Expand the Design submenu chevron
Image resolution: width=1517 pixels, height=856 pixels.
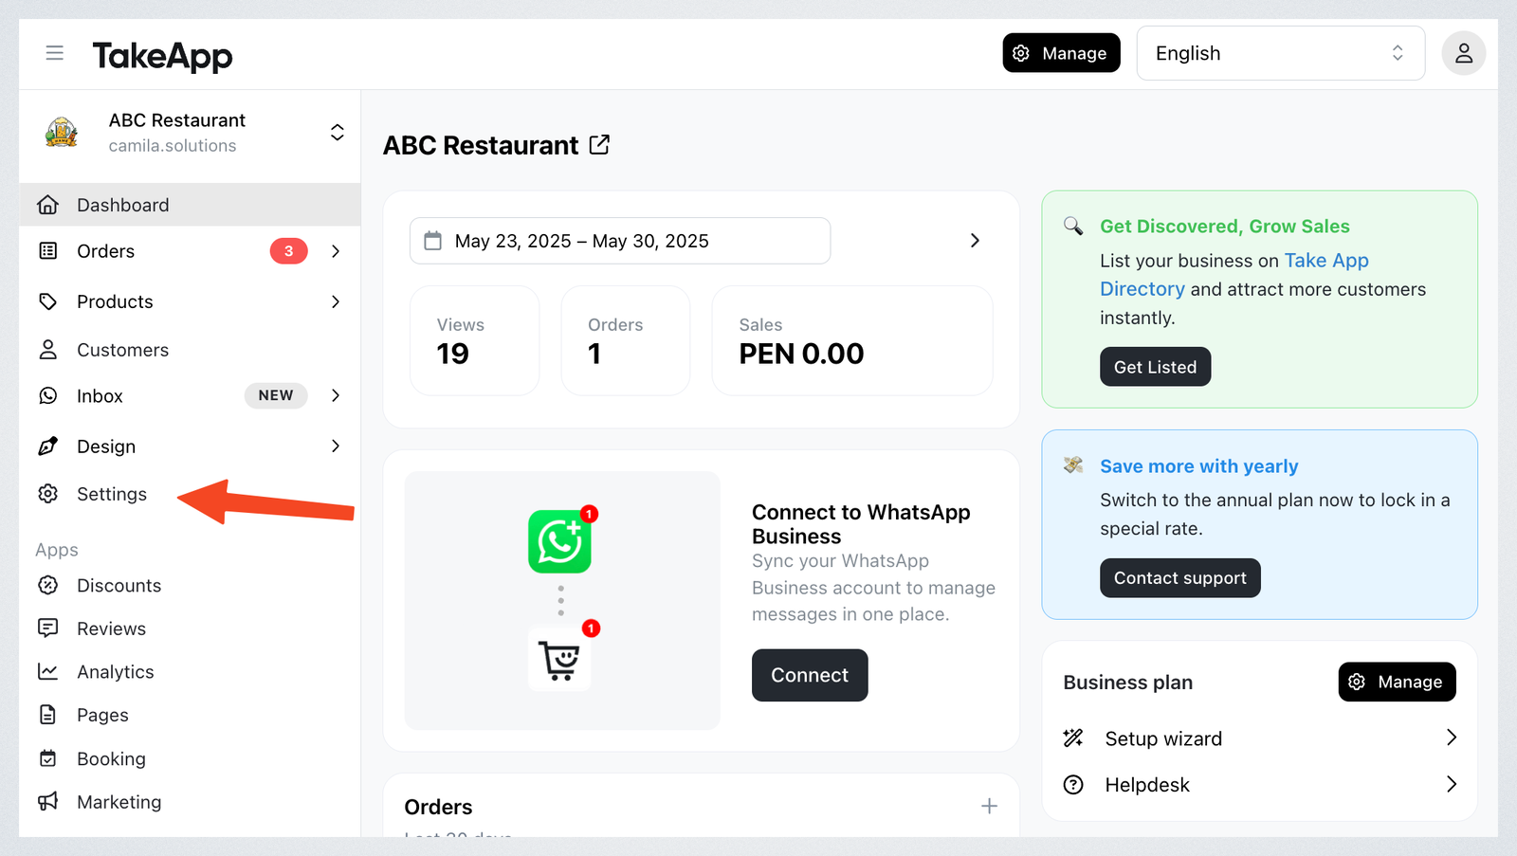336,446
